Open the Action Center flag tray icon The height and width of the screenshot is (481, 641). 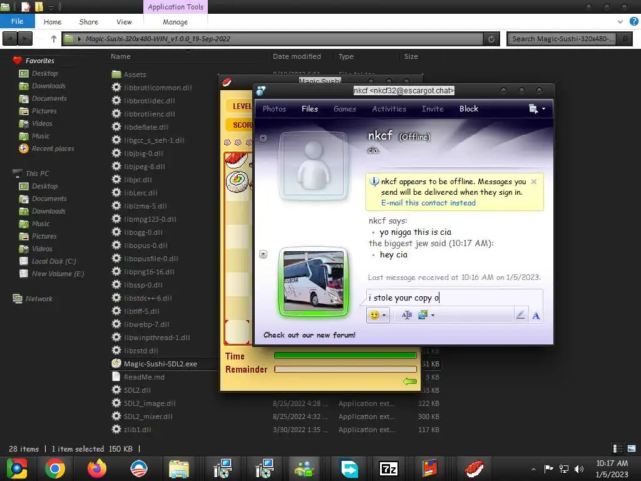coord(548,468)
